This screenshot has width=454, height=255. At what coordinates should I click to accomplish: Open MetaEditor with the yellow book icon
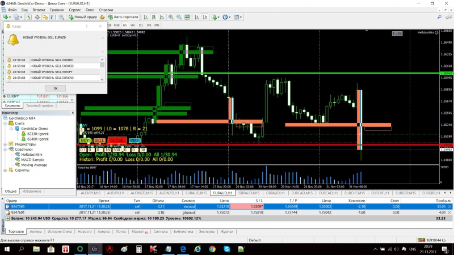pyautogui.click(x=102, y=18)
